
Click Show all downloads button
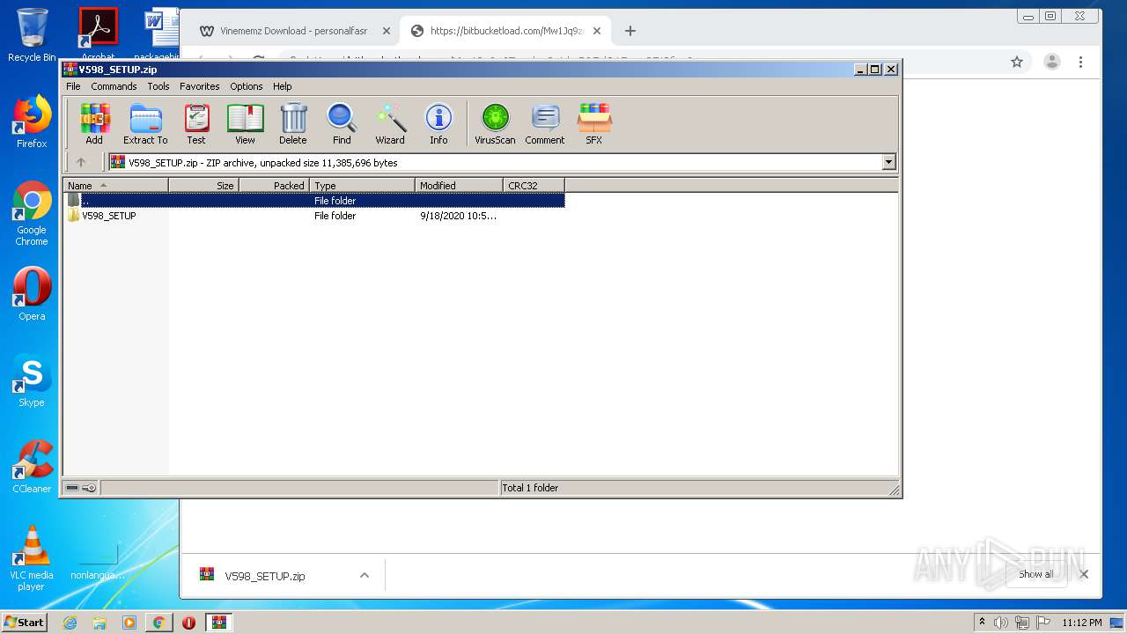click(1036, 574)
